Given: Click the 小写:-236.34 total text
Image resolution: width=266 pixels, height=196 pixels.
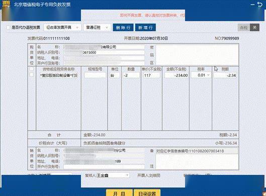Looking at the screenshot, I should pyautogui.click(x=226, y=143).
